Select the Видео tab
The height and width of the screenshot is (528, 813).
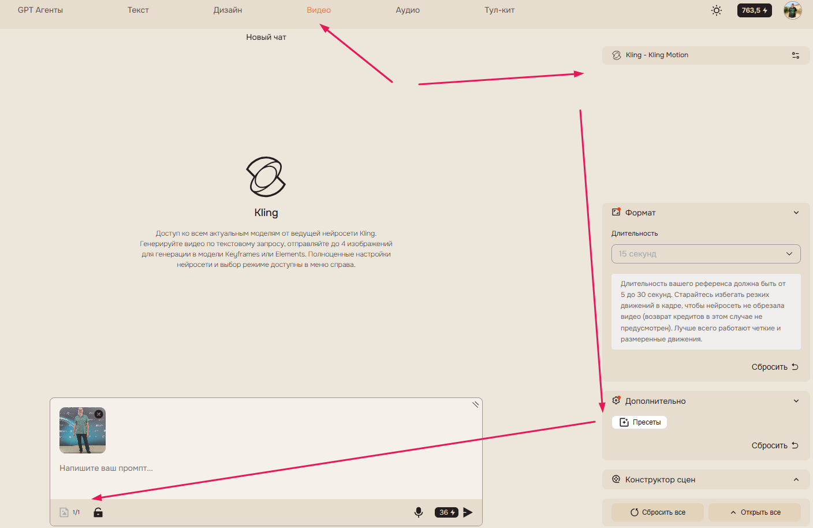point(319,10)
